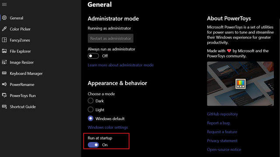Screen dimensions: 280x157
Task: Select the Windows default mode option
Action: (91, 118)
